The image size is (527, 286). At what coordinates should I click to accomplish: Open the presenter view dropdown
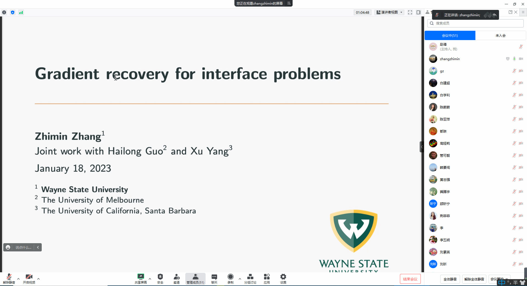click(389, 12)
